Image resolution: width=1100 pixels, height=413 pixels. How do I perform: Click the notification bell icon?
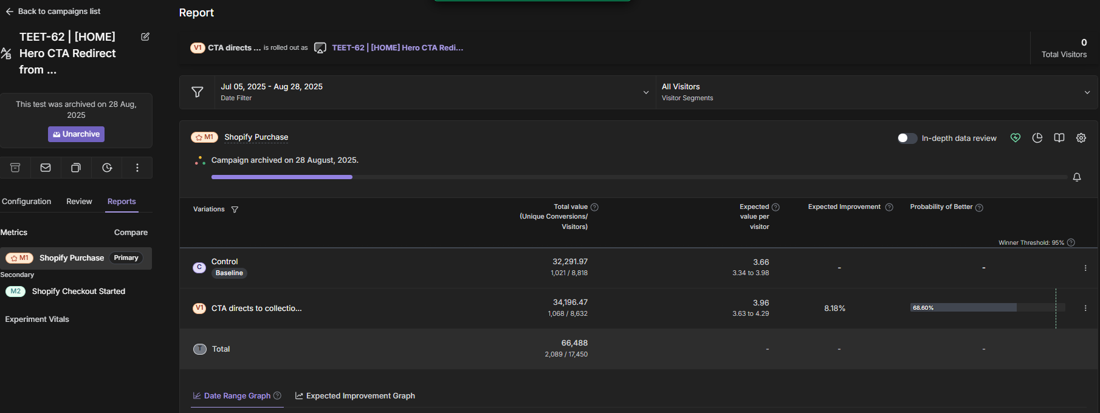(x=1077, y=177)
